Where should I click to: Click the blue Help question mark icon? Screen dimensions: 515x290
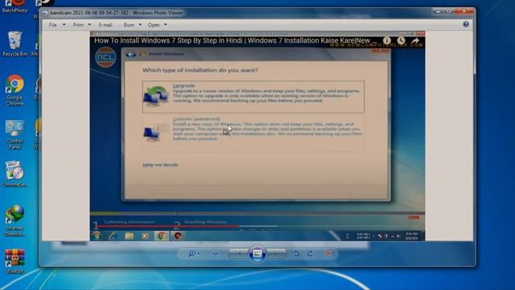[466, 24]
